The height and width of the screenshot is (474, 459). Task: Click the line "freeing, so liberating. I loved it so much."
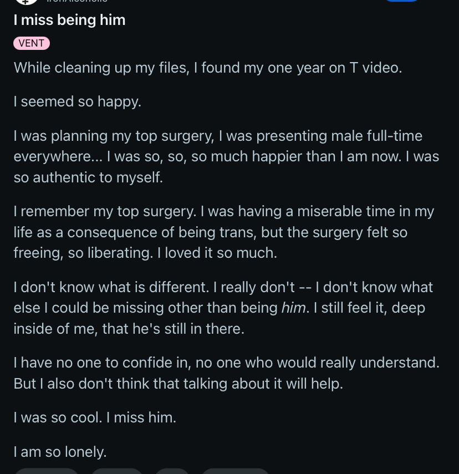[145, 253]
